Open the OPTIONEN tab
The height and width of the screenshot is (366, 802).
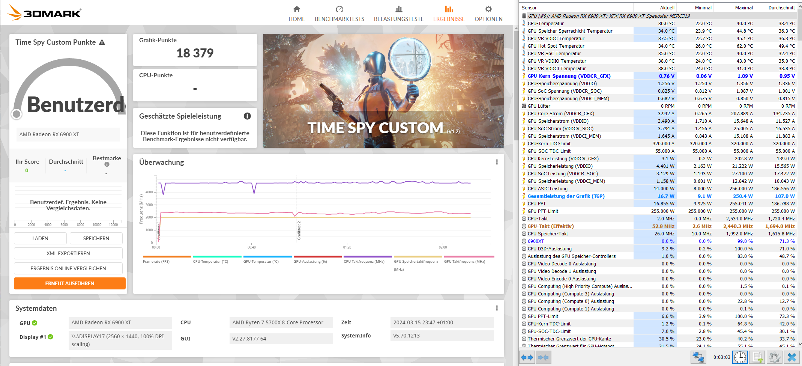[488, 14]
